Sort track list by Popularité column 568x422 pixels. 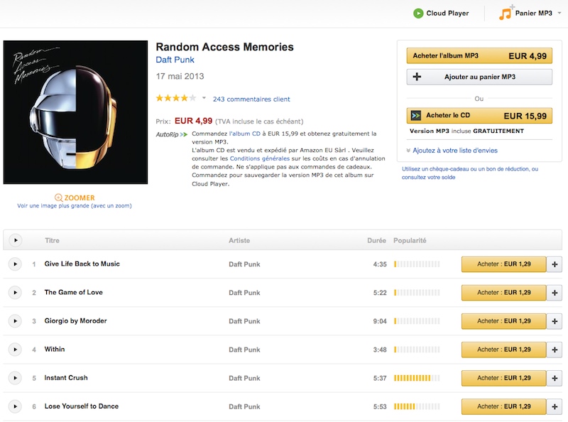[410, 240]
